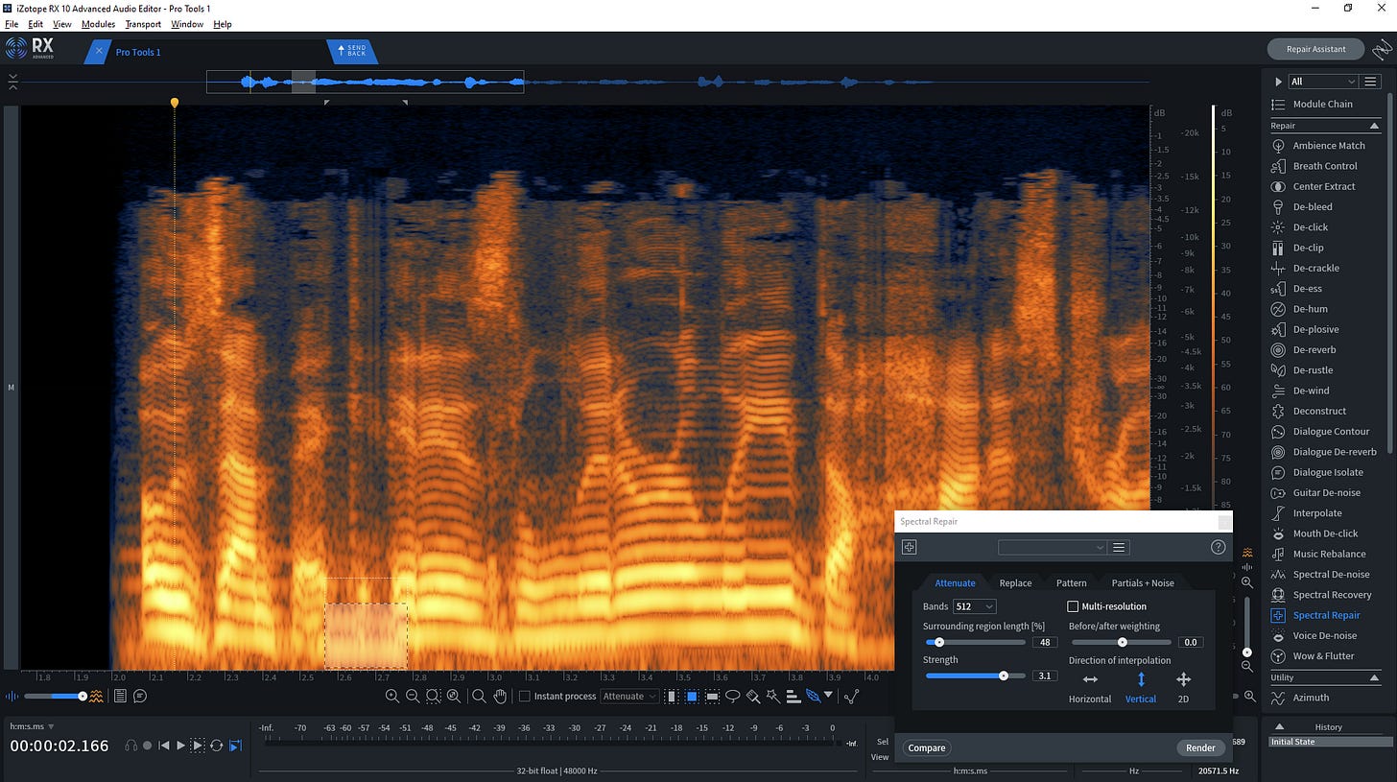Open the Modules menu
Viewport: 1397px width, 782px height.
(98, 24)
